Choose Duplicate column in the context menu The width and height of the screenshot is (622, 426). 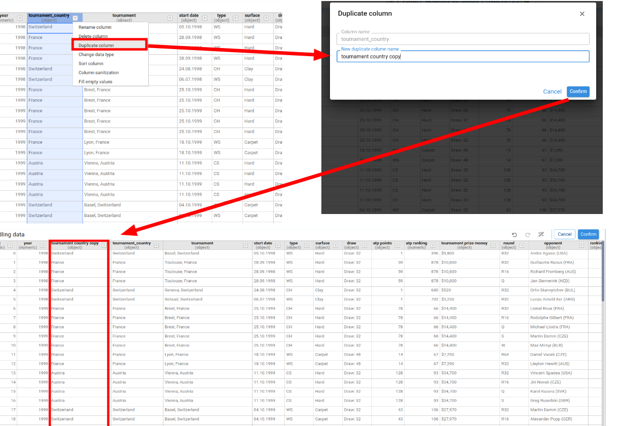point(96,46)
